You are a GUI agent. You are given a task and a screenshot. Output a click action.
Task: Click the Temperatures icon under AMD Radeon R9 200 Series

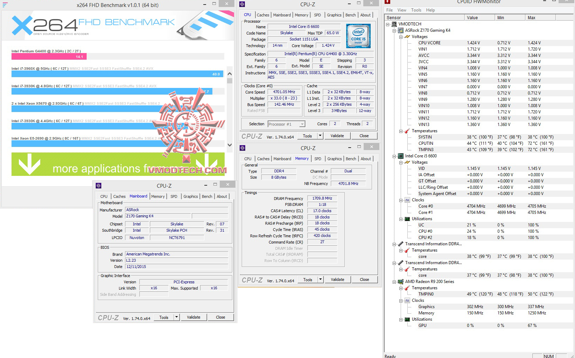click(407, 288)
